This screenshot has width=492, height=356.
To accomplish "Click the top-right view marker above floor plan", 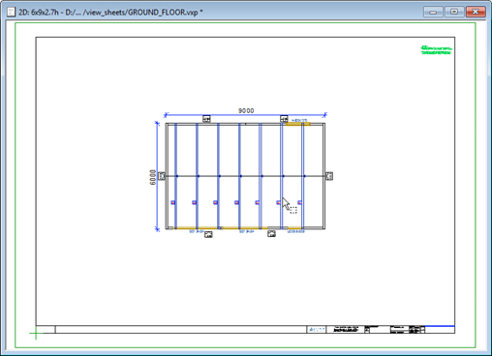I will (284, 119).
